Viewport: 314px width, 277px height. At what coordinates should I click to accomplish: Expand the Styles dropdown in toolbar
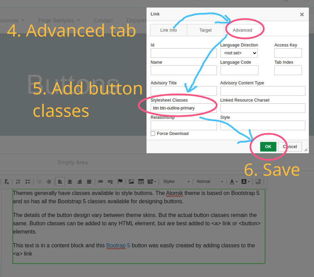point(176,182)
